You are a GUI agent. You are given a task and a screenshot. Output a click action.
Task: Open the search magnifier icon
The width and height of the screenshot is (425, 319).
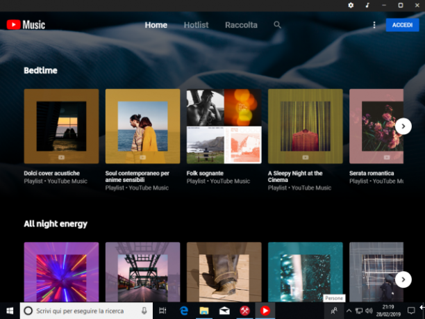click(x=277, y=25)
